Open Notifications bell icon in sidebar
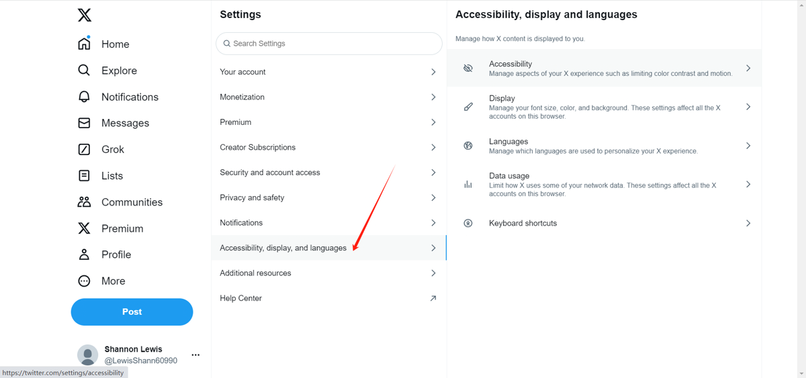Screen dimensions: 806x378 84,97
